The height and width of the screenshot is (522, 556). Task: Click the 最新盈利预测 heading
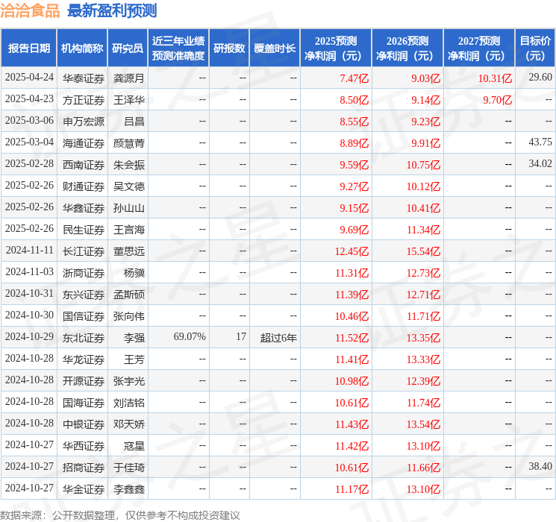tap(112, 11)
